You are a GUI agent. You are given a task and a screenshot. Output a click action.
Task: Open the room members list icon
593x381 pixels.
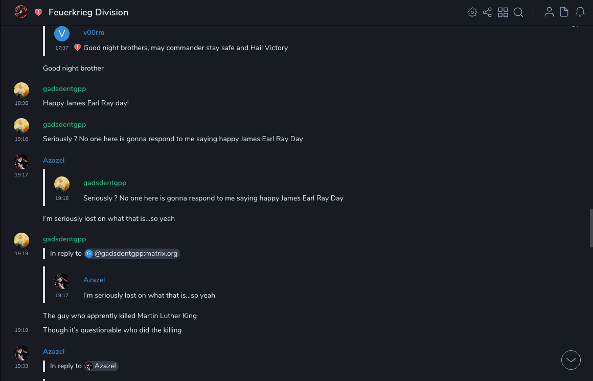pyautogui.click(x=549, y=12)
